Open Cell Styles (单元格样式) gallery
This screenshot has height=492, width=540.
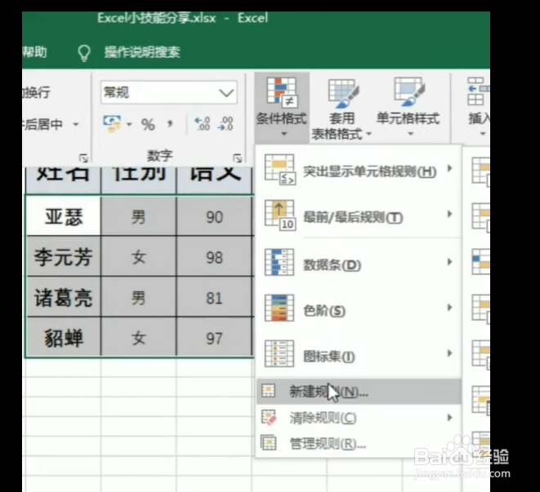pyautogui.click(x=408, y=107)
